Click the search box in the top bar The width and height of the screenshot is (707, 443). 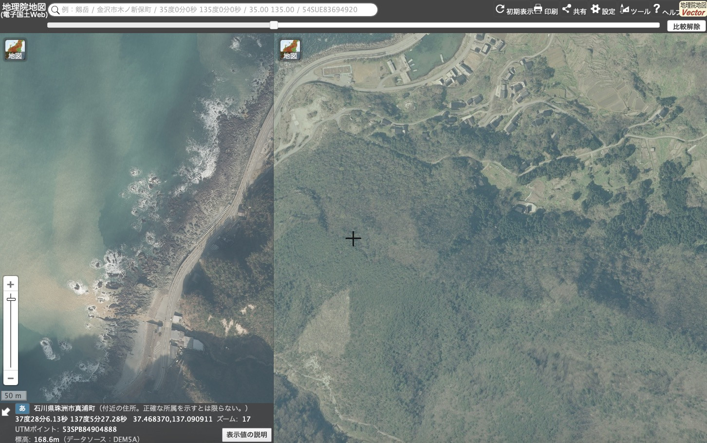(213, 10)
